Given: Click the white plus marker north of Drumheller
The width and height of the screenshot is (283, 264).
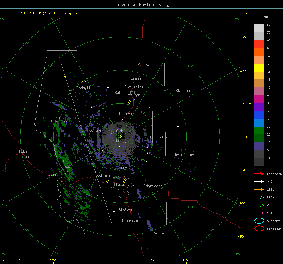Looking at the screenshot, I should click(x=178, y=126).
